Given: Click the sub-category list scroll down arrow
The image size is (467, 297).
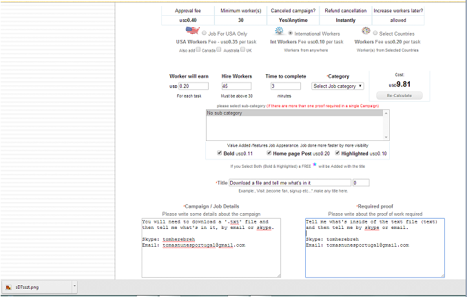Looking at the screenshot, I should point(386,137).
